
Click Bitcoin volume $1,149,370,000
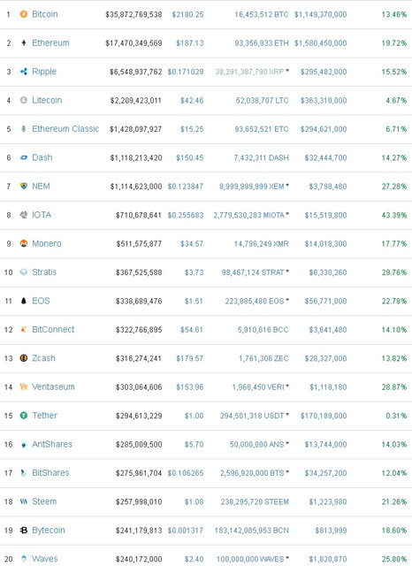(320, 14)
